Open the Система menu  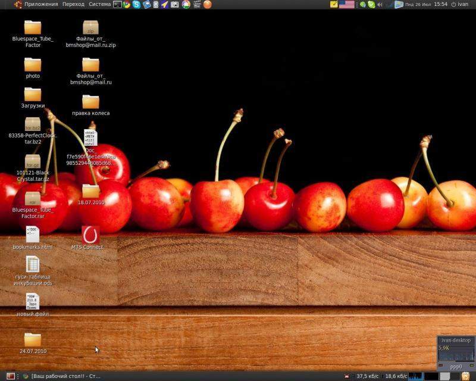coord(99,4)
